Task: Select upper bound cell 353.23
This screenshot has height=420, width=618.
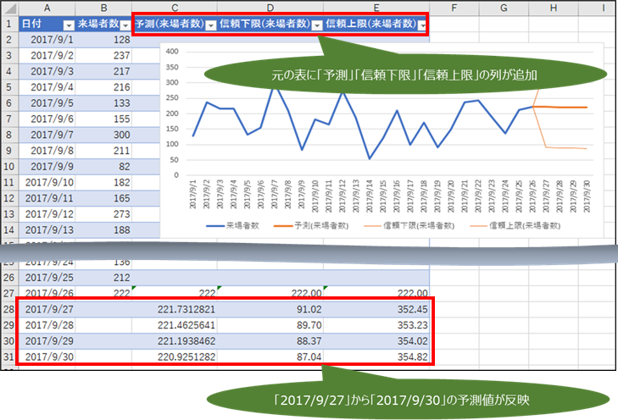Action: click(376, 325)
